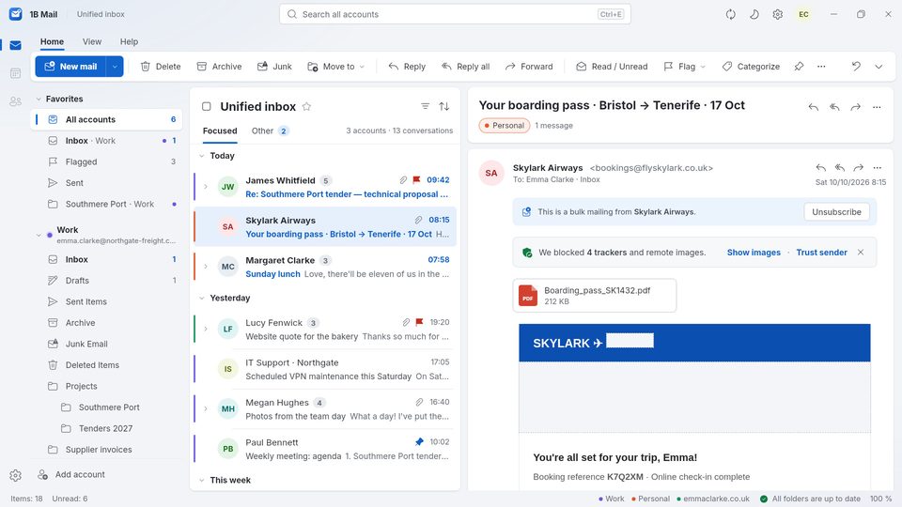
Task: Open the Drafts folder
Action: [x=107, y=281]
